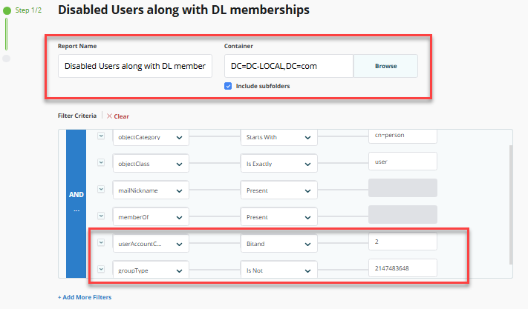Image resolution: width=528 pixels, height=309 pixels.
Task: Click the row options chevron beside objectClass
Action: point(101,162)
